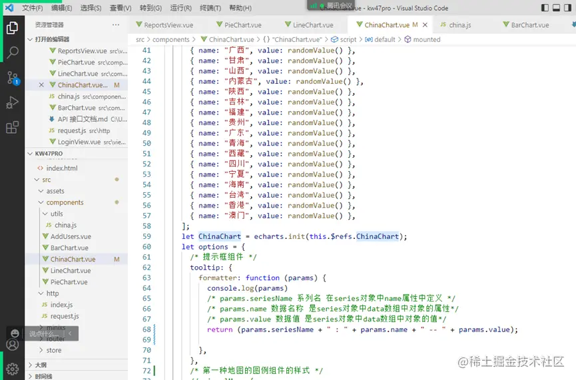Open the 查看(V) menu
576x380 pixels.
(x=121, y=8)
